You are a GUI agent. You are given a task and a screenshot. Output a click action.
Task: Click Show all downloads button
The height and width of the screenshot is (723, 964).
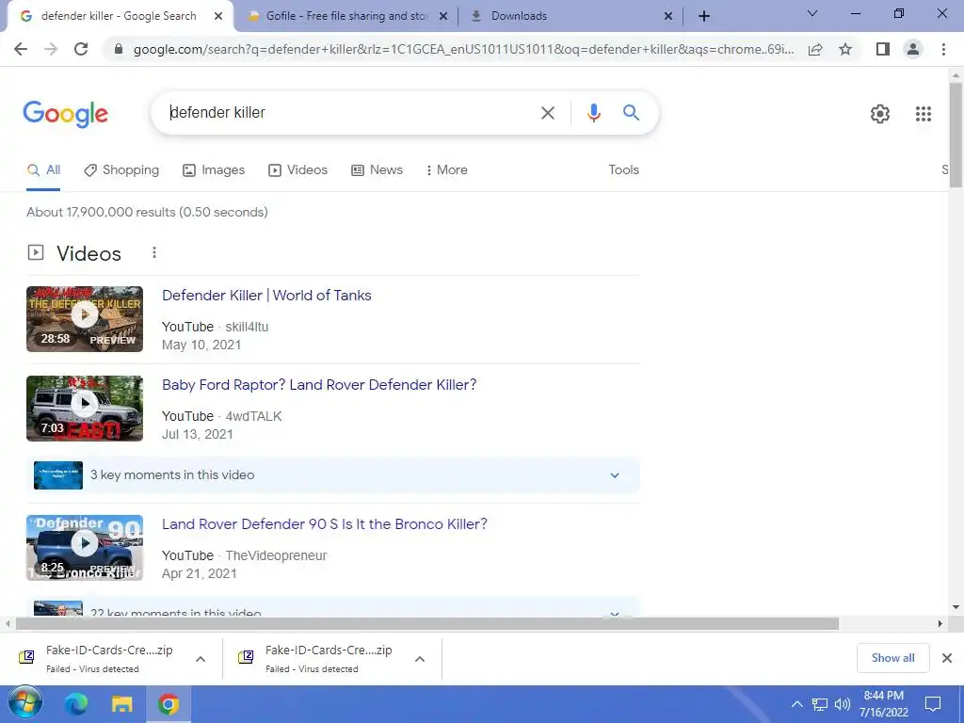[892, 658]
